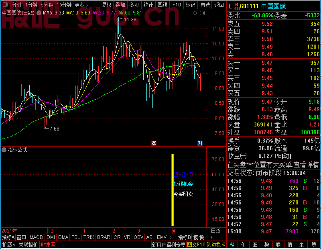This screenshot has height=249, width=321.
Task: Switch indicator to CR
Action: point(117,237)
